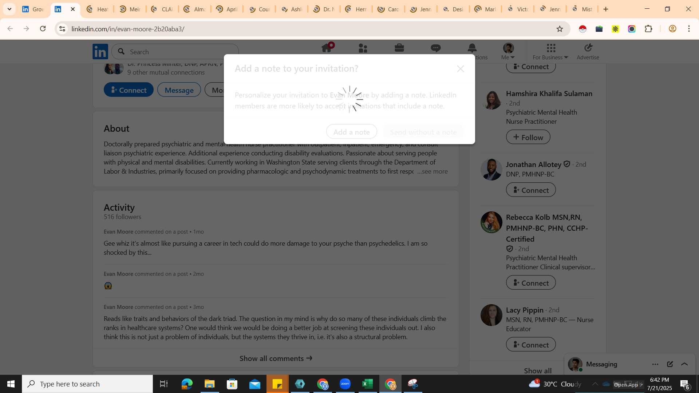Open Chrome profile avatar icon
Screen dimensions: 699x393
672,29
